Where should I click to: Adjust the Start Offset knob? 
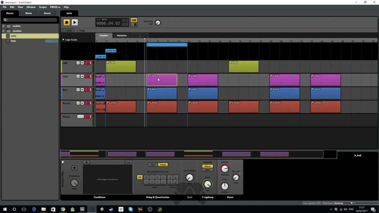pyautogui.click(x=189, y=177)
